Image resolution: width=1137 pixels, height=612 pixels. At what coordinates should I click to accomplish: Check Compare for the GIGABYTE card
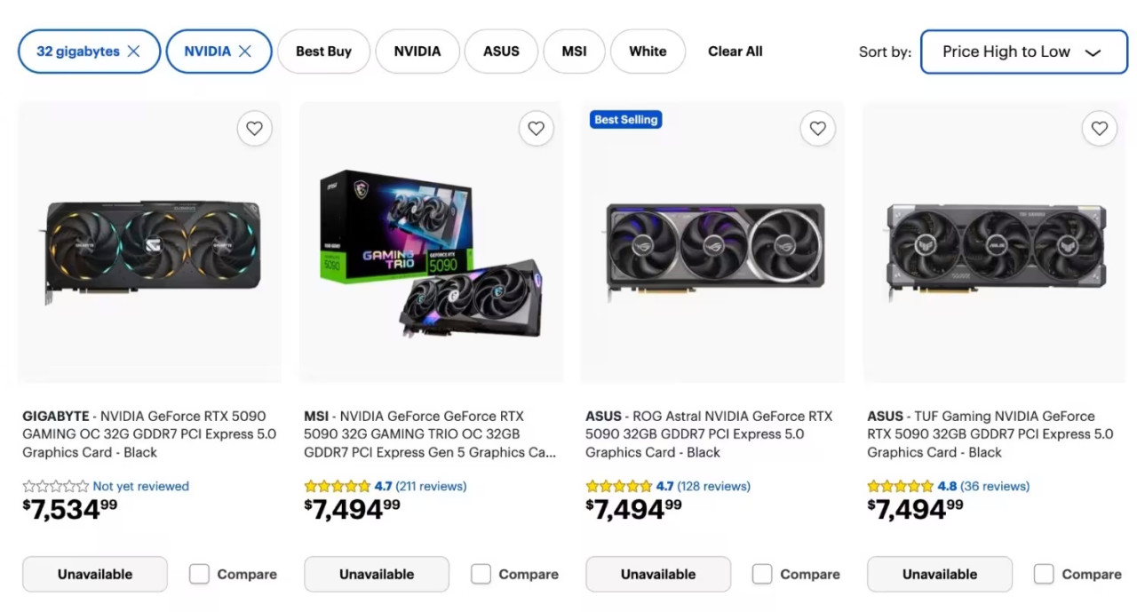tap(199, 574)
